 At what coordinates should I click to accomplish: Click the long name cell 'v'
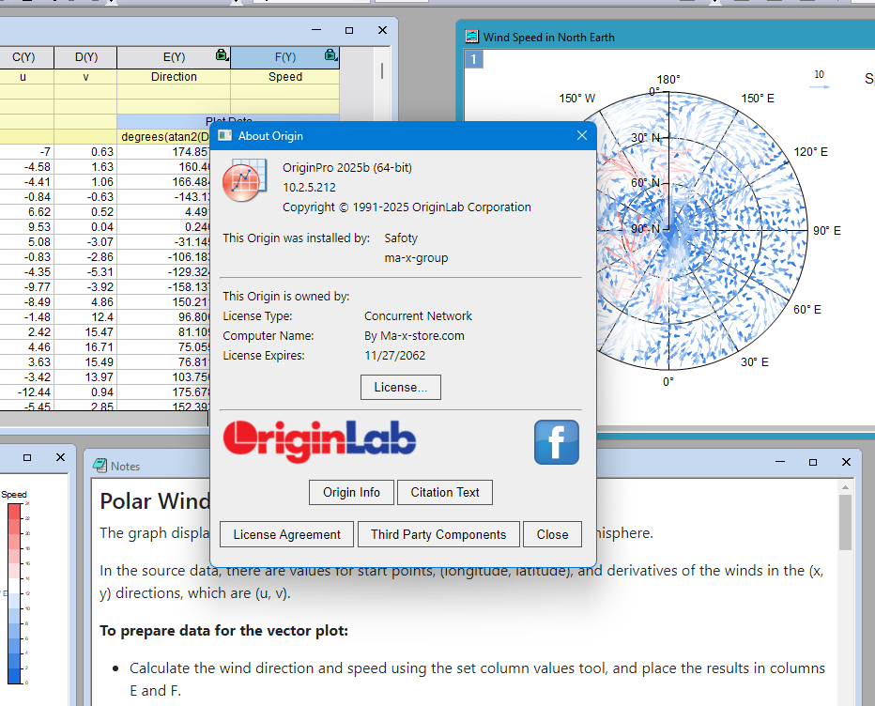click(x=86, y=77)
